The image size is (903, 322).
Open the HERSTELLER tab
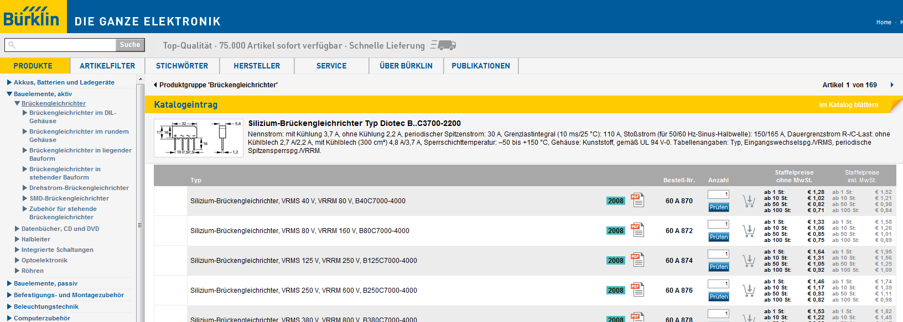point(257,66)
